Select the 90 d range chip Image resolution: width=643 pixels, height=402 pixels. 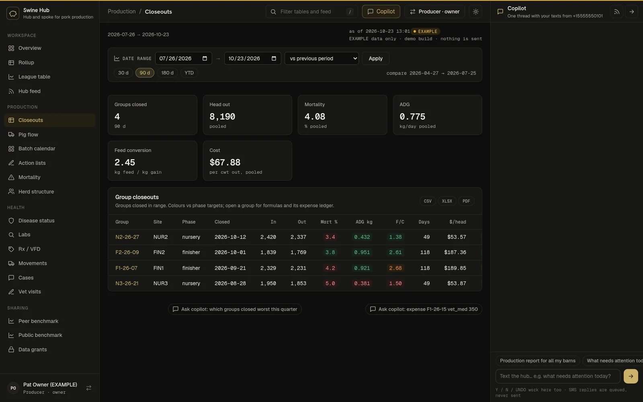tap(145, 73)
